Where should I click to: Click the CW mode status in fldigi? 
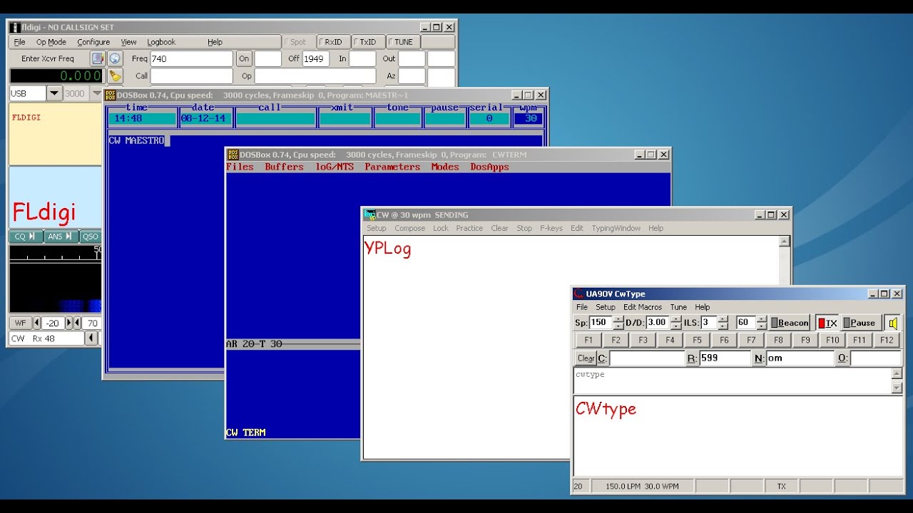point(19,338)
